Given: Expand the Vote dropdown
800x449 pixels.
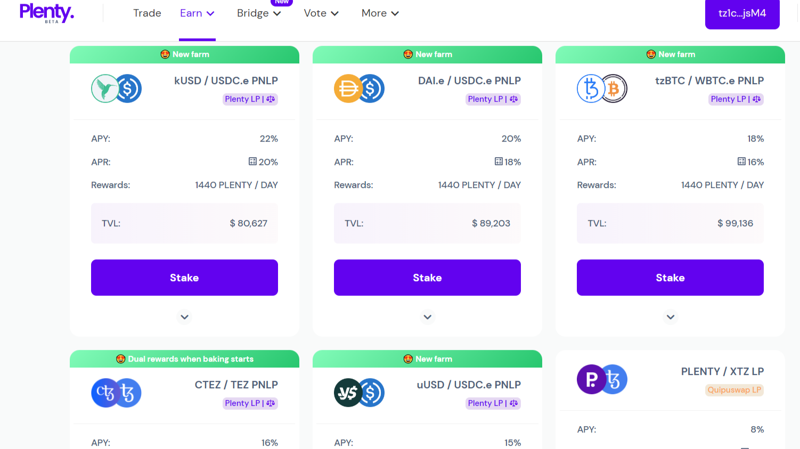Looking at the screenshot, I should point(321,13).
